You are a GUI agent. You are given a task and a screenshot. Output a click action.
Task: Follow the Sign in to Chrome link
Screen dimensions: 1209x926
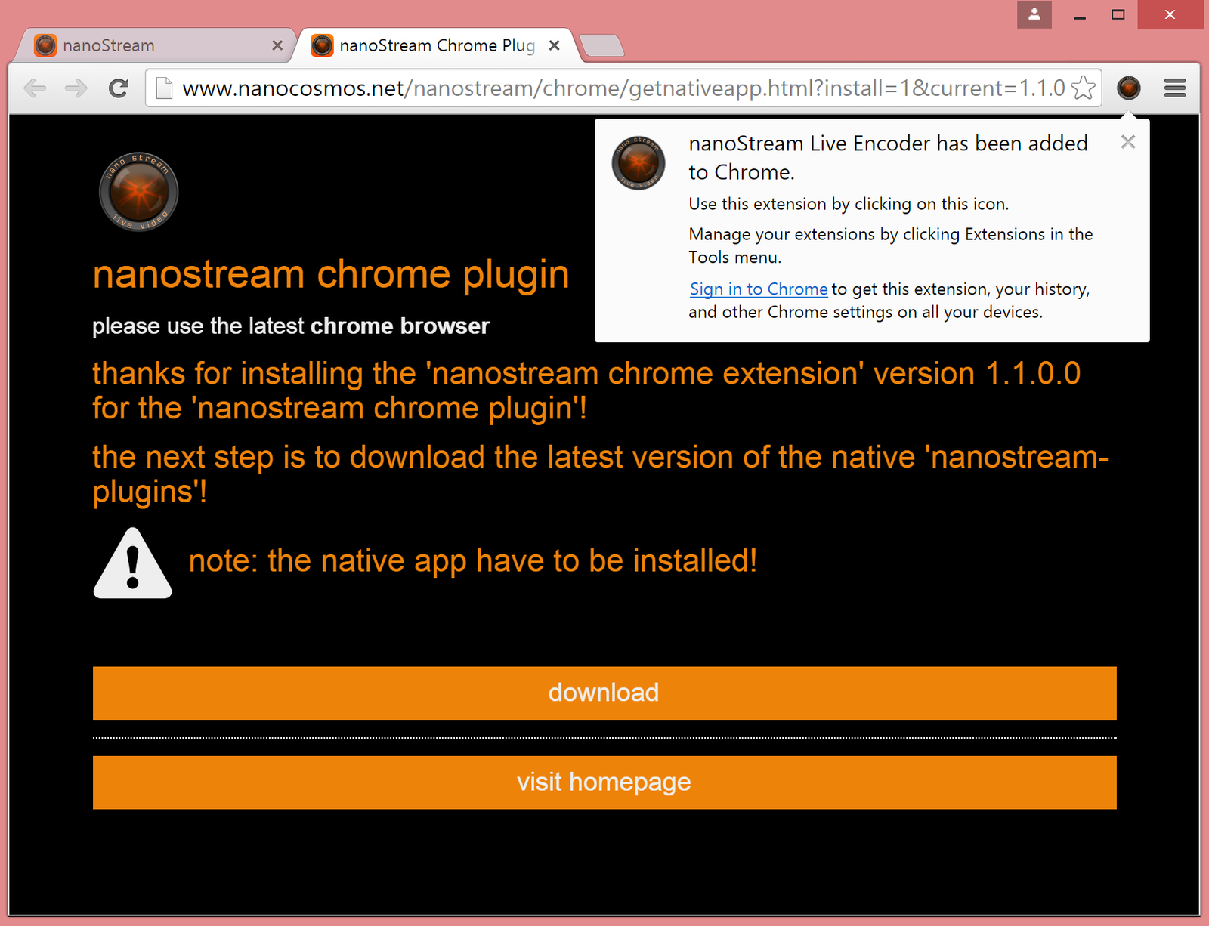[758, 289]
